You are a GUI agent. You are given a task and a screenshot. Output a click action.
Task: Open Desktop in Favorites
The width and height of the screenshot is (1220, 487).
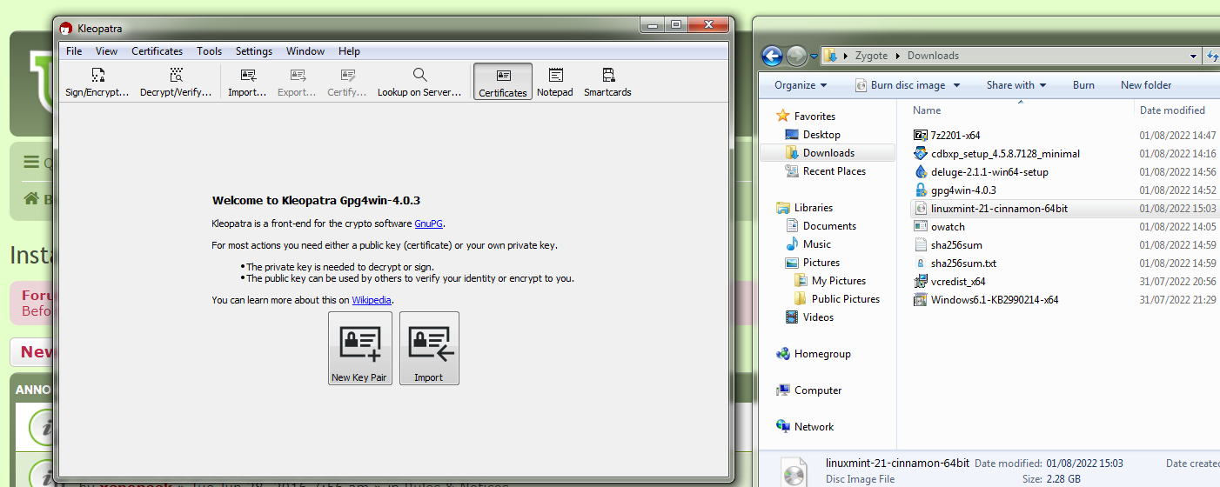coord(813,135)
